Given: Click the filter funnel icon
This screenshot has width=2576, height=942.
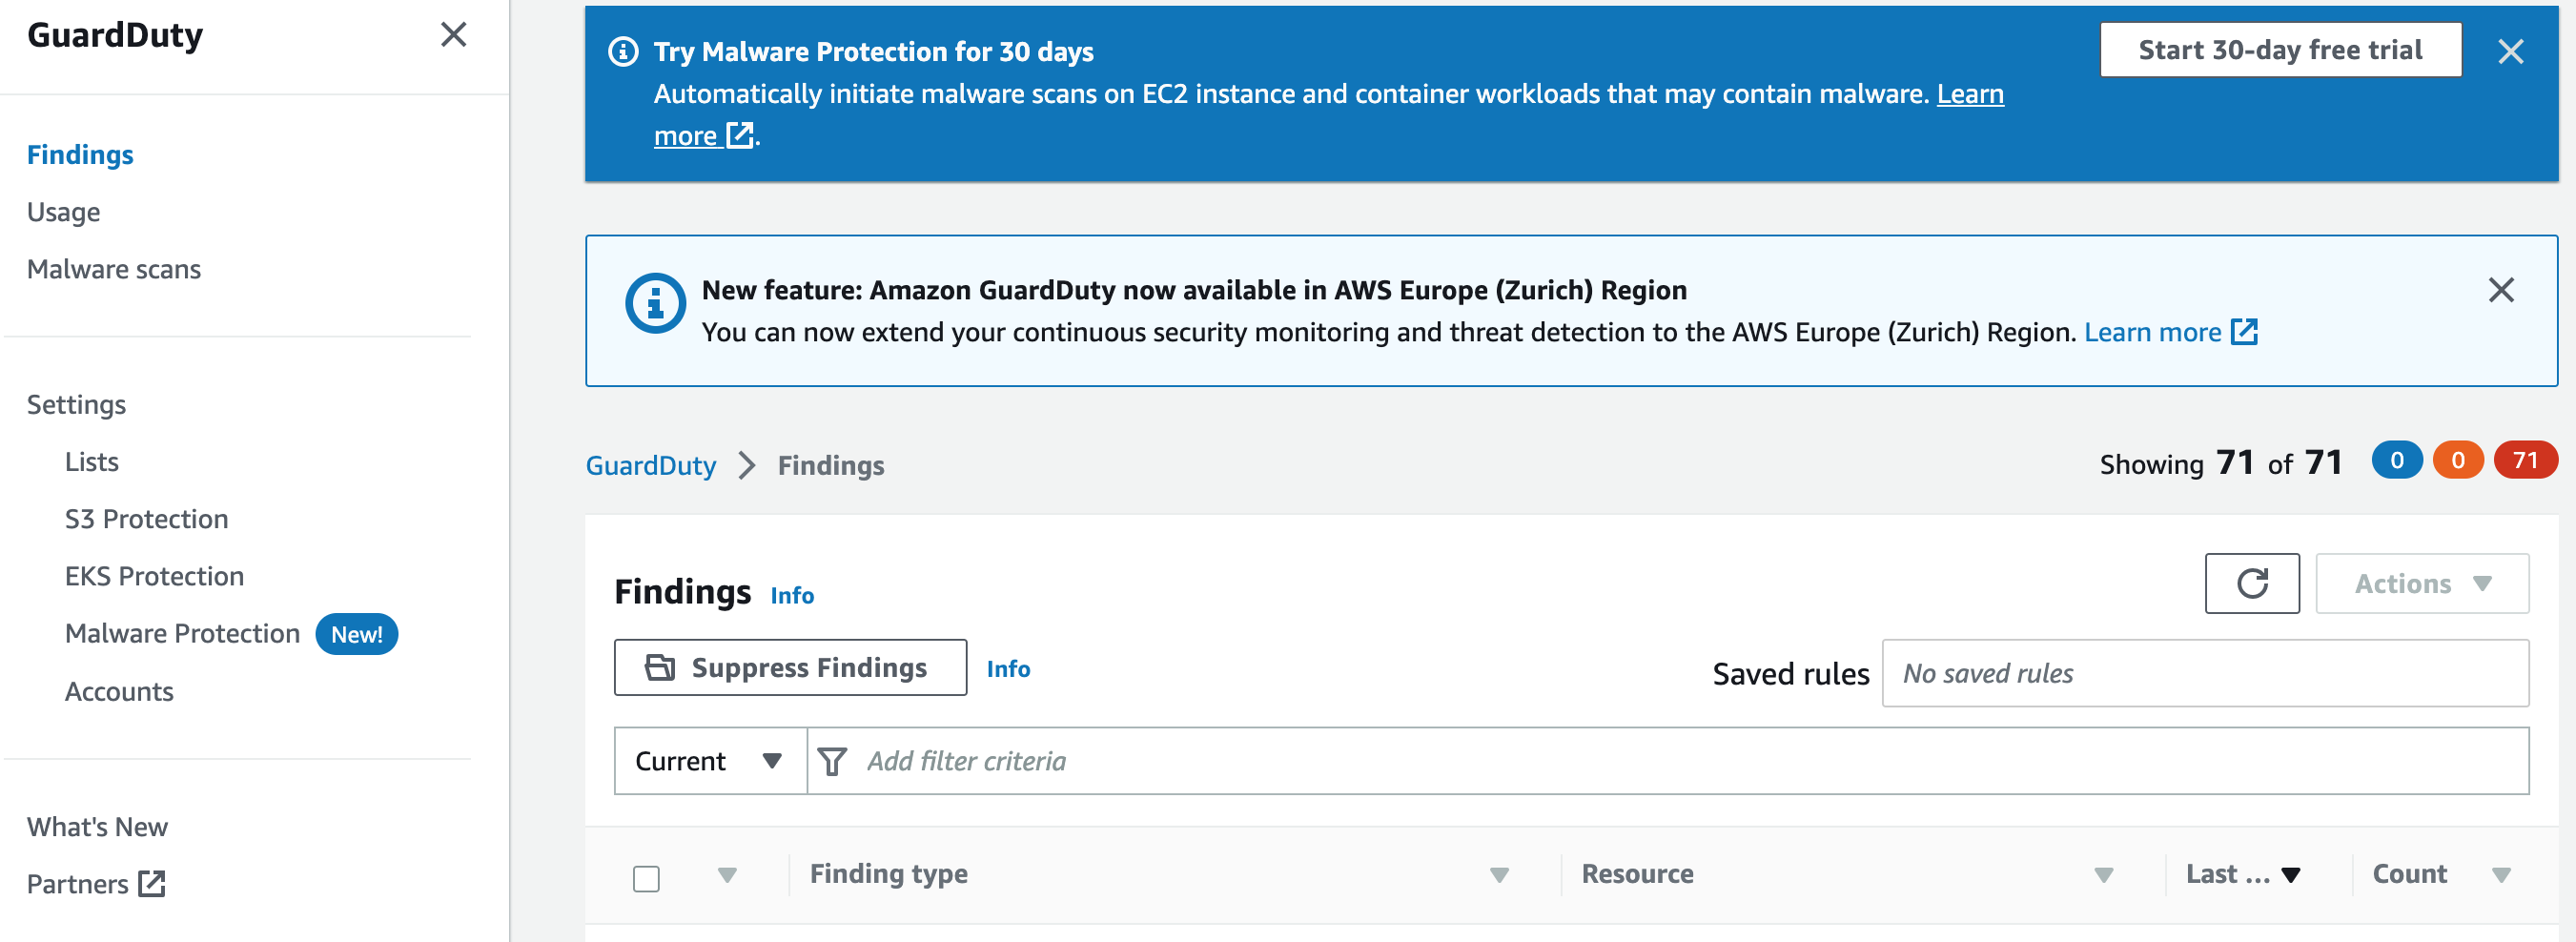Looking at the screenshot, I should click(x=832, y=761).
